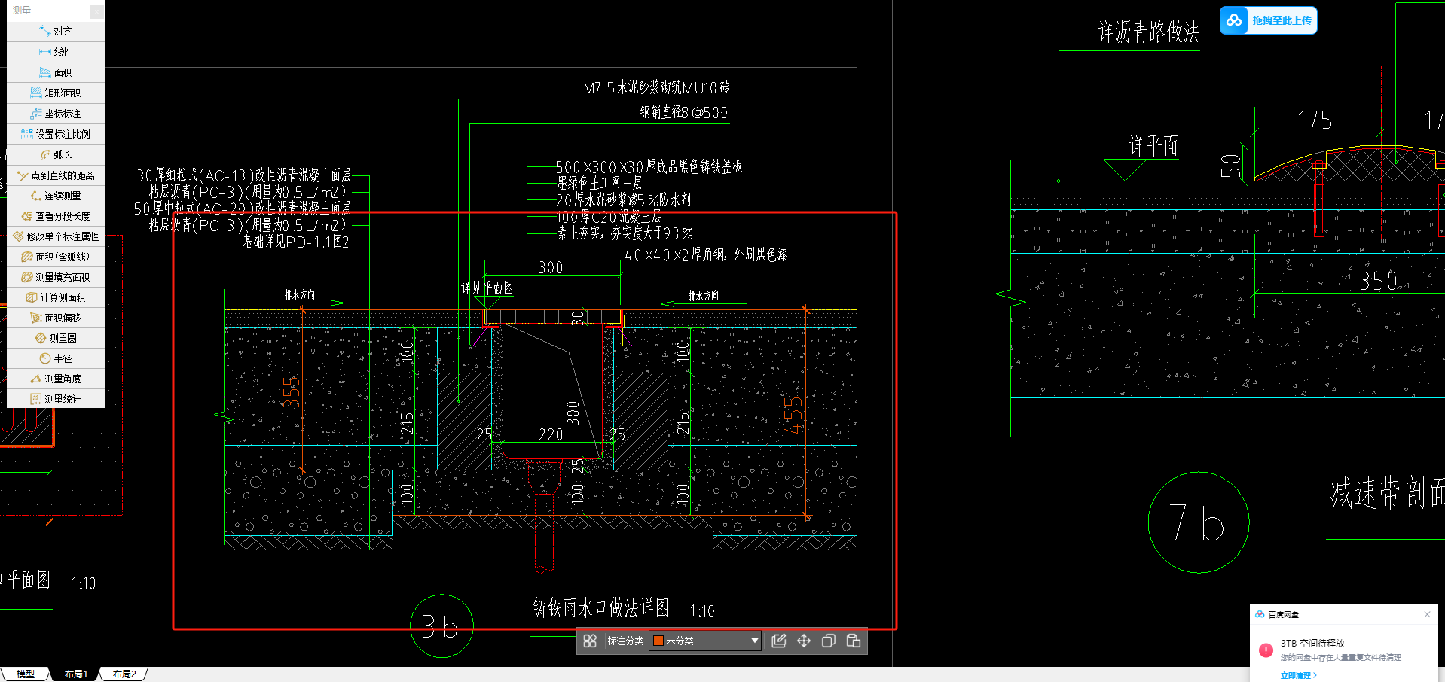Image resolution: width=1445 pixels, height=682 pixels.
Task: Select the 对齐 (align) measure tool
Action: pos(56,32)
